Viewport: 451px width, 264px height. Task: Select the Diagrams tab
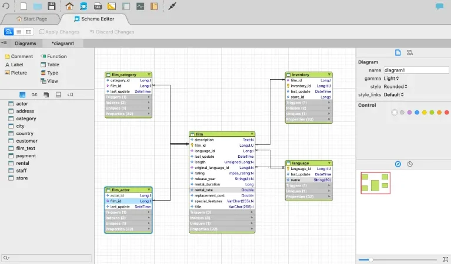pos(25,43)
